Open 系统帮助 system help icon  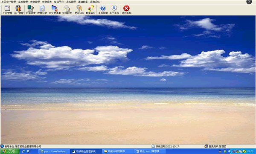[103, 10]
